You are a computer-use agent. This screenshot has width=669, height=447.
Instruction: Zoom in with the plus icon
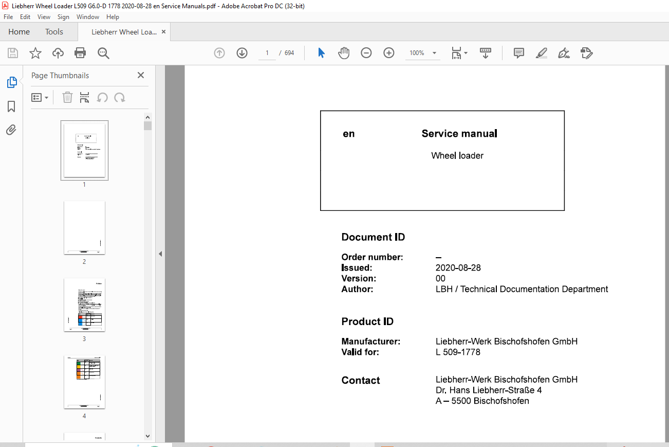pos(389,53)
